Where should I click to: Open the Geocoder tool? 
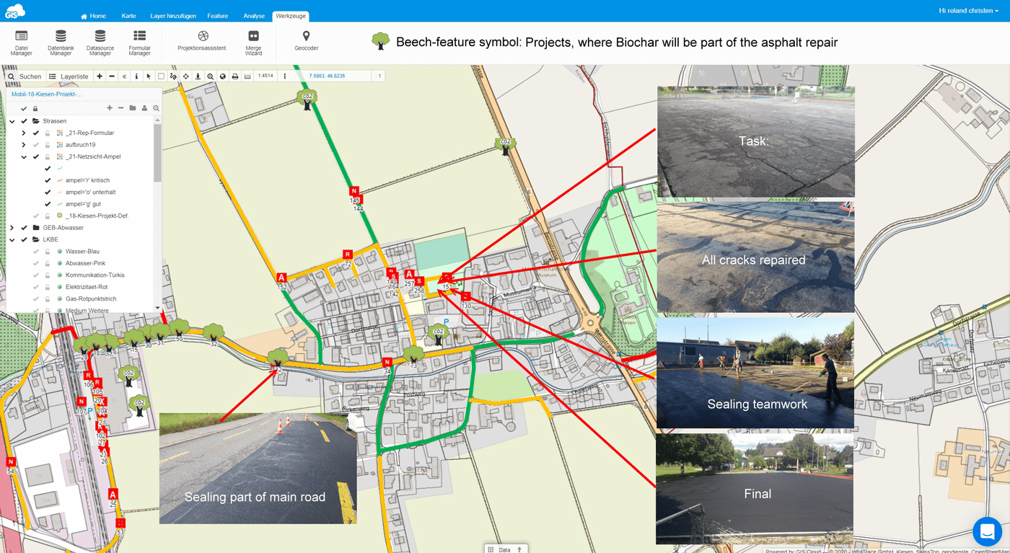point(306,41)
